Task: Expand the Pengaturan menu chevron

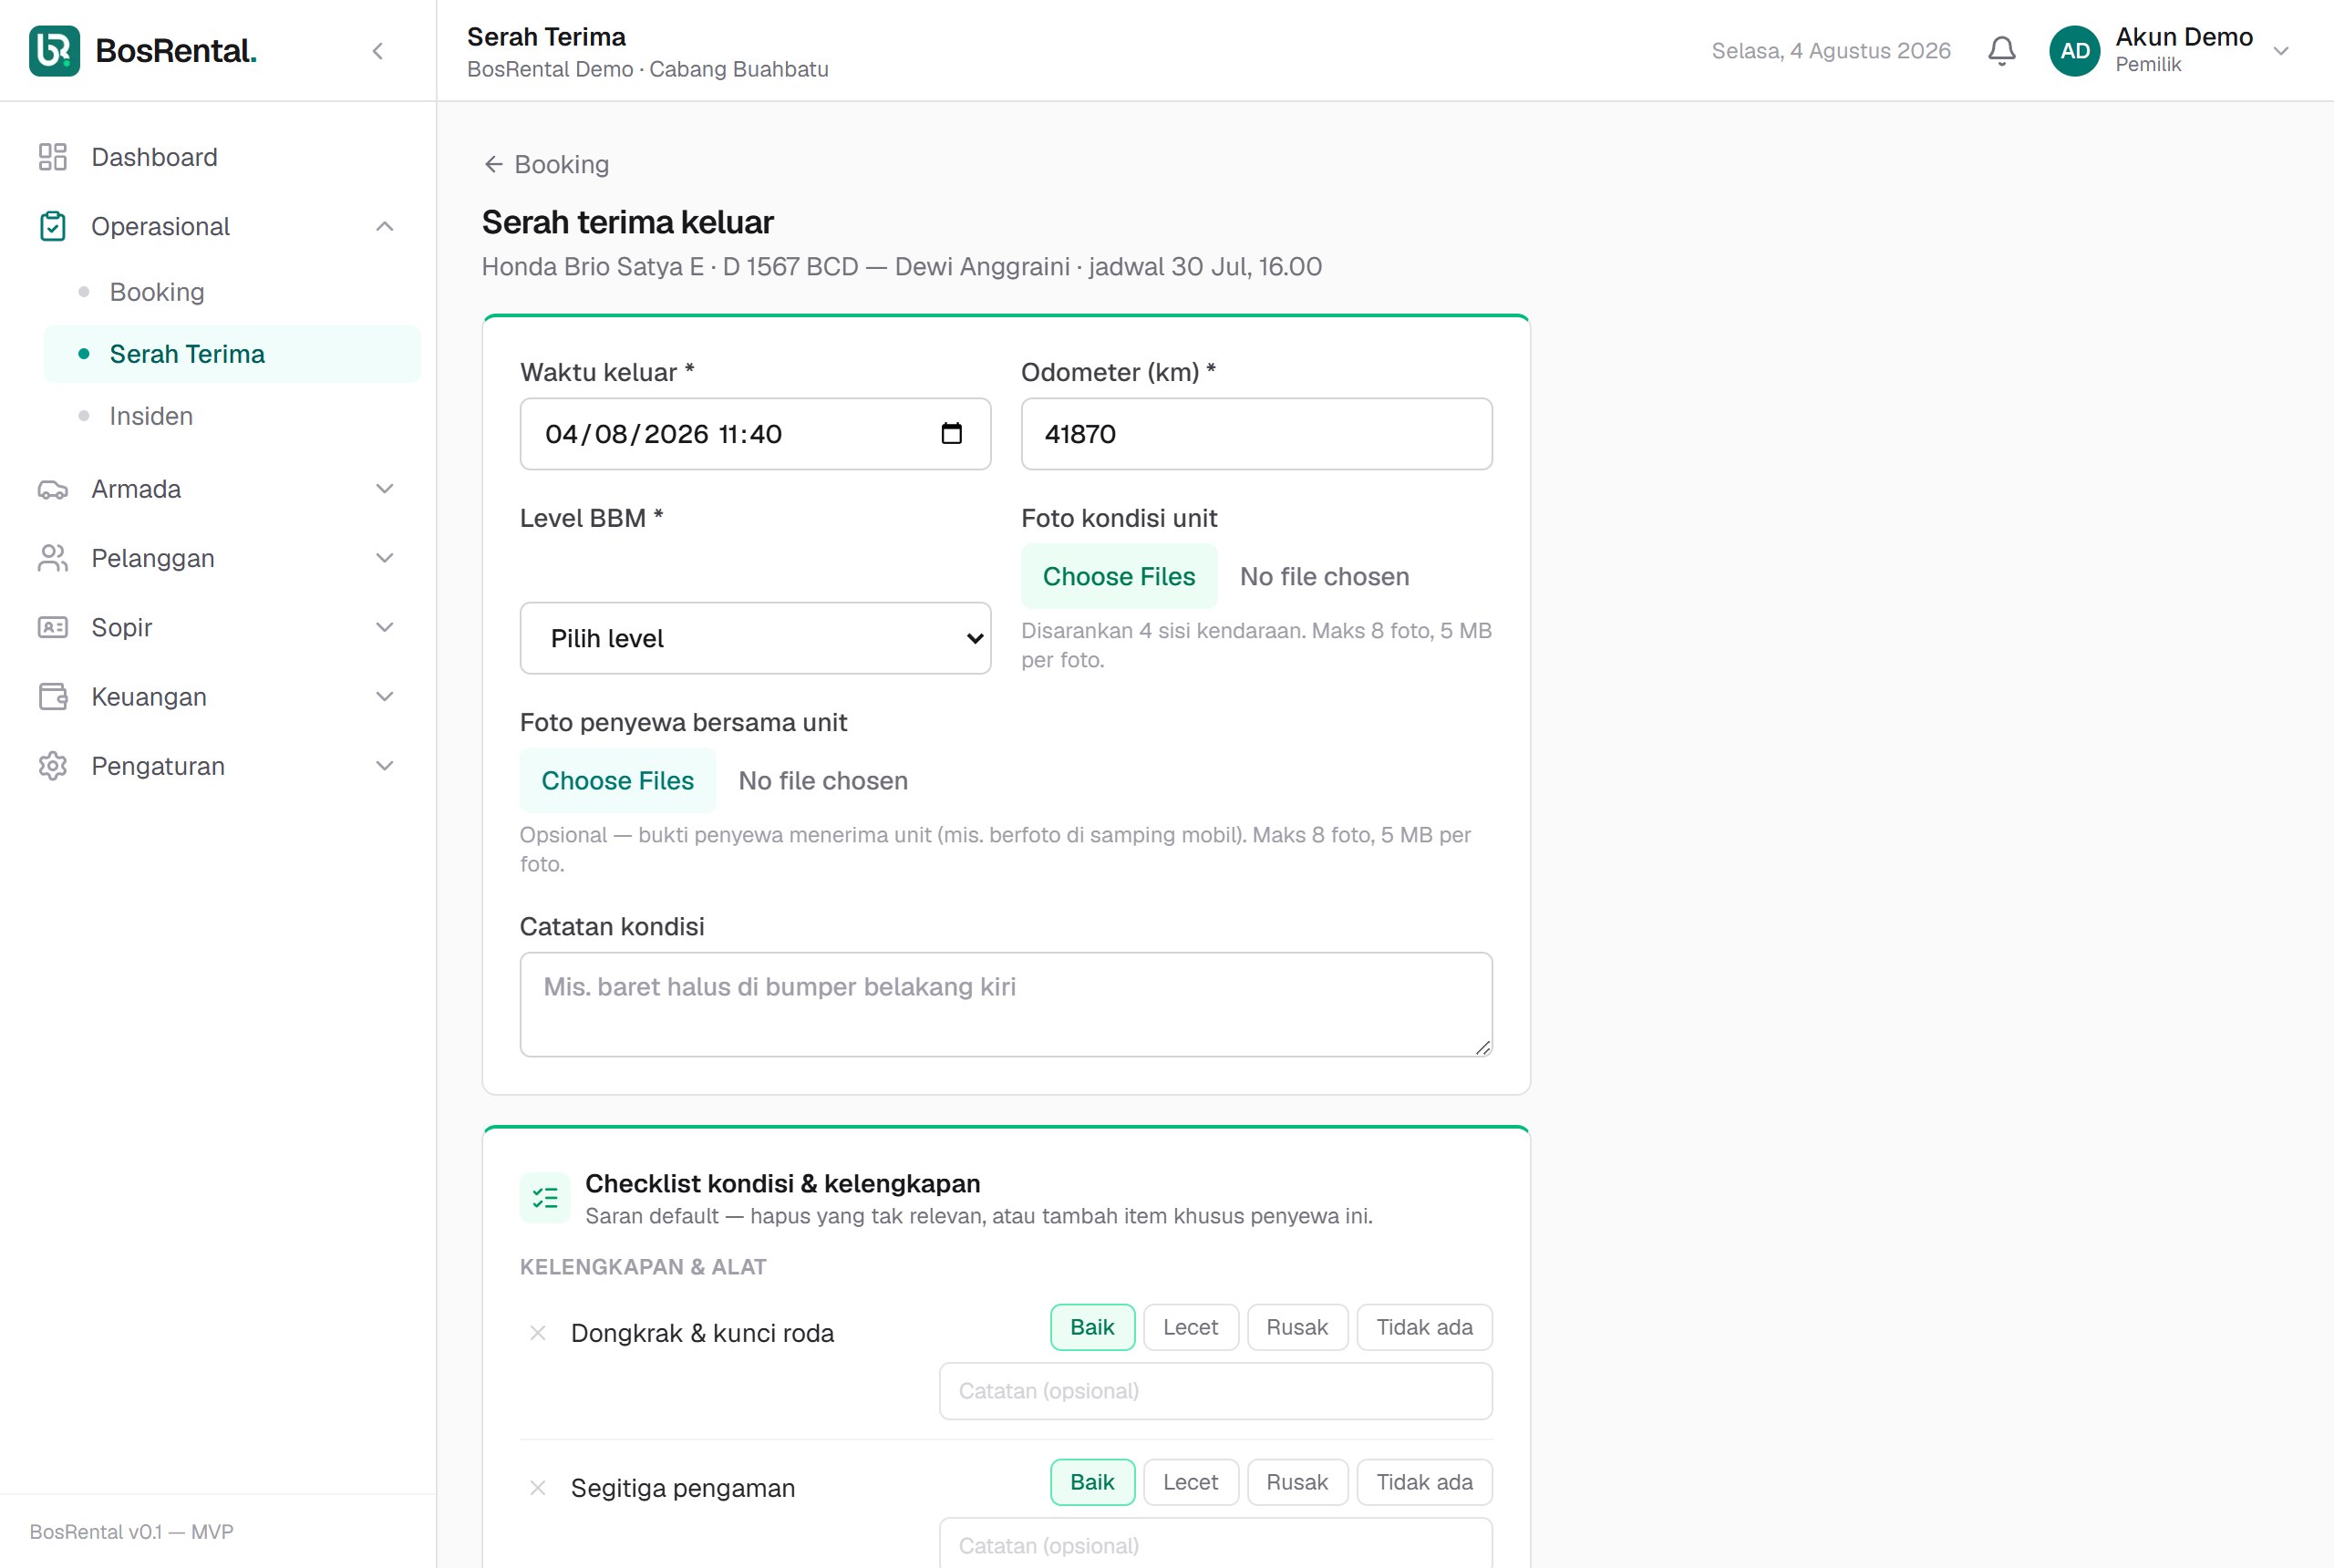Action: point(385,766)
